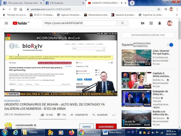Image resolution: width=181 pixels, height=136 pixels.
Task: Launch Firefox from taskbar
Action: (72, 132)
